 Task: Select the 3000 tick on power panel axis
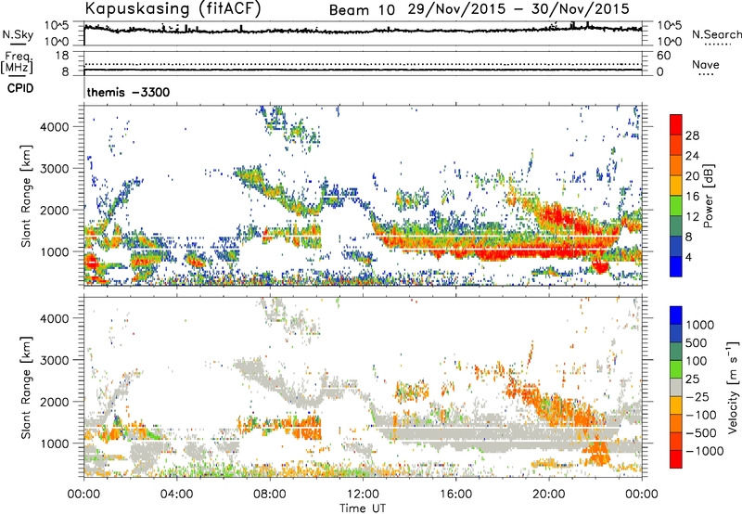coord(54,169)
